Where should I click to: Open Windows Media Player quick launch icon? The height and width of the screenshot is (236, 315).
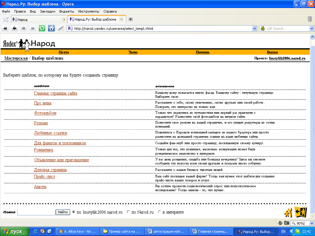pos(42,231)
